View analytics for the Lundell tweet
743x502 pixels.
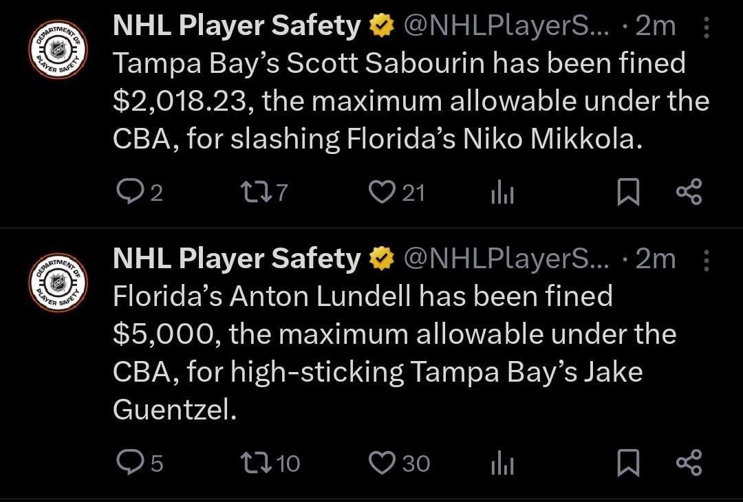tap(502, 464)
